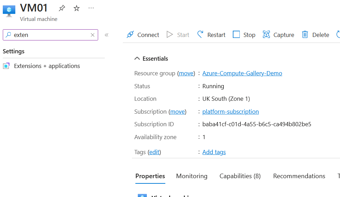Mark VM01 as favorite with star

[x=77, y=8]
